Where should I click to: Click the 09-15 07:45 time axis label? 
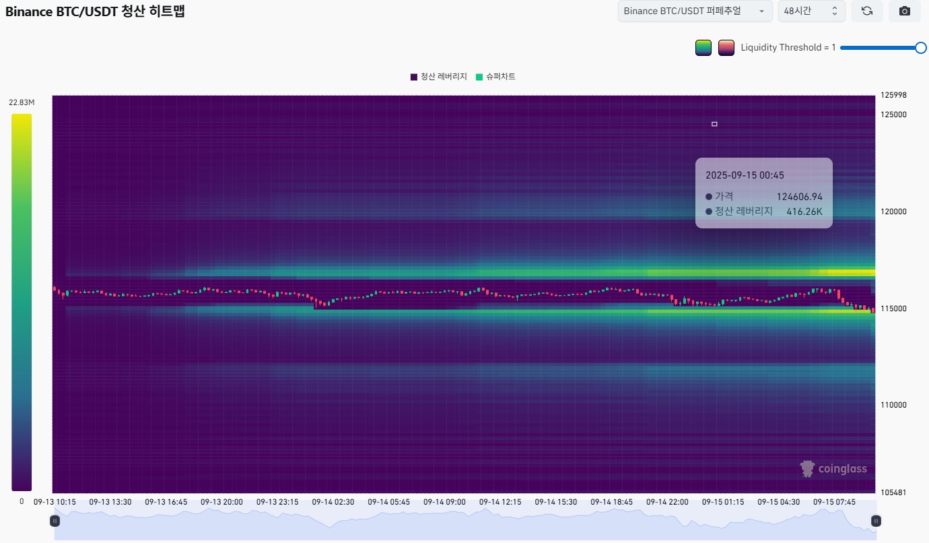pos(834,502)
